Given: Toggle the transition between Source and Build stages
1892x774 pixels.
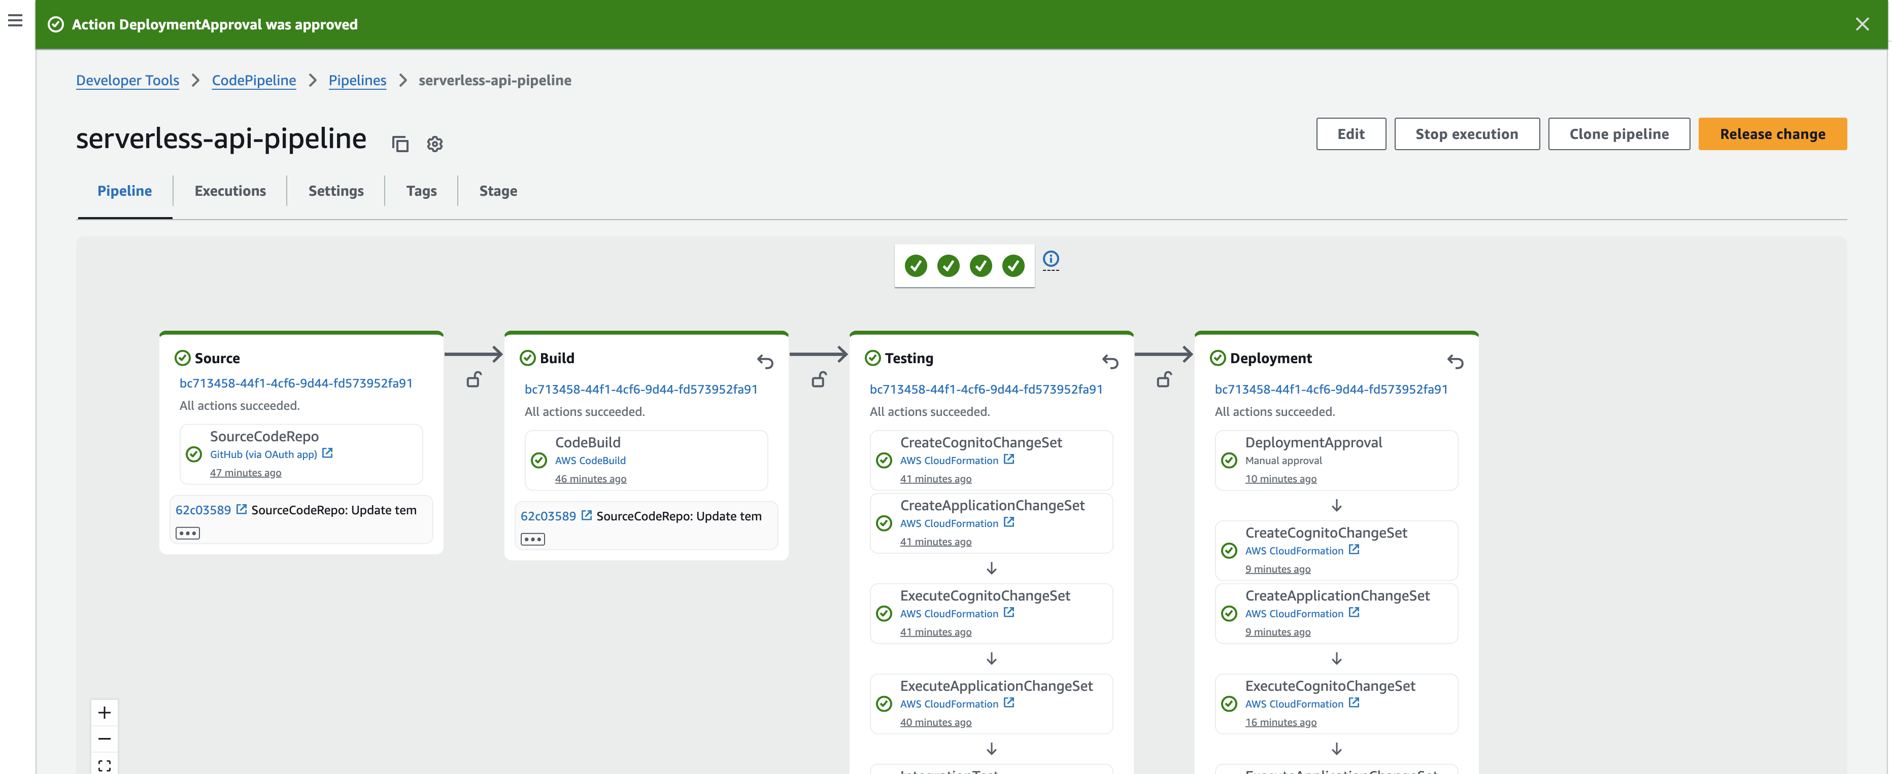Looking at the screenshot, I should [x=474, y=380].
